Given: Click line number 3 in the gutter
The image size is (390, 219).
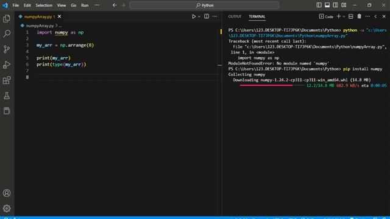Looking at the screenshot, I should coord(27,45).
